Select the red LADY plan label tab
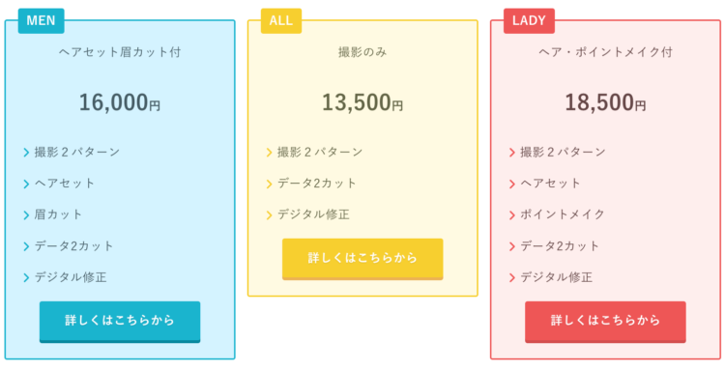The image size is (725, 370). point(529,21)
